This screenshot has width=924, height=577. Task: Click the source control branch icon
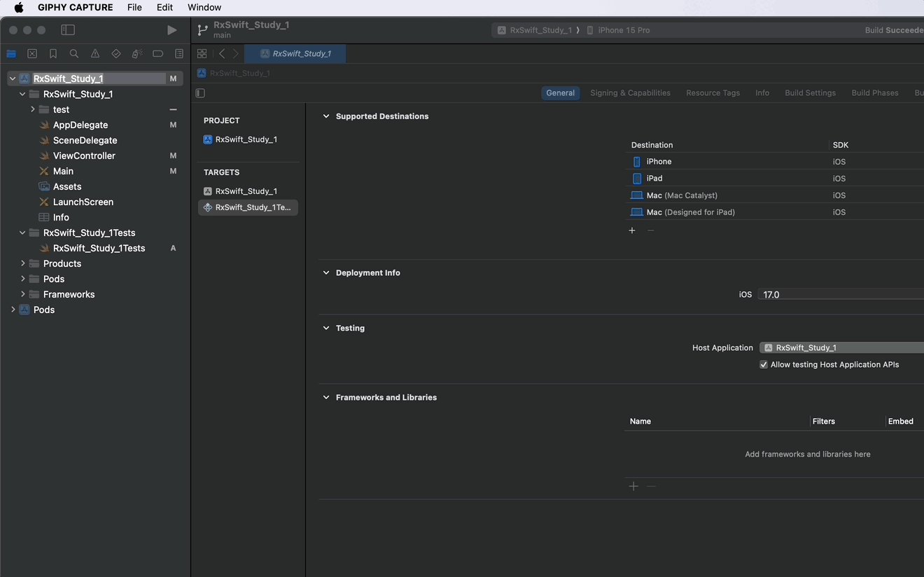tap(203, 30)
